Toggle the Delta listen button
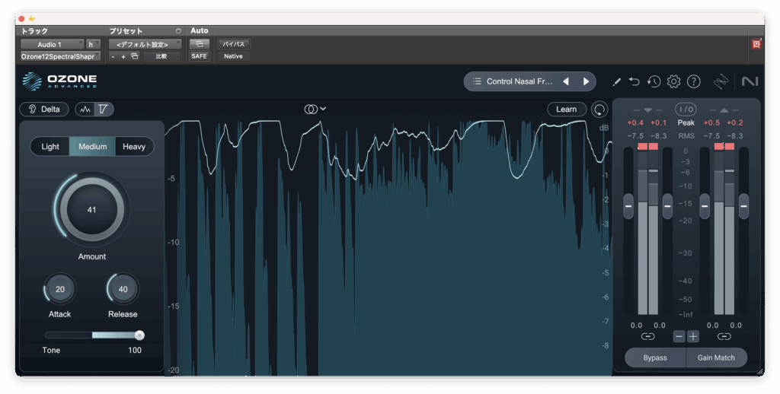 tap(44, 110)
